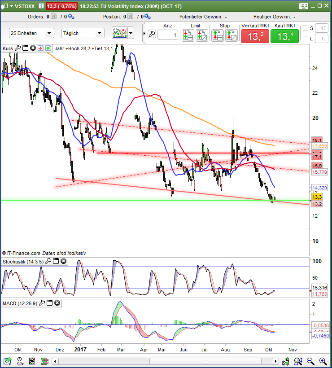Open position settings gear next to Position
Viewport: 332px width, 368px height.
[x=147, y=17]
